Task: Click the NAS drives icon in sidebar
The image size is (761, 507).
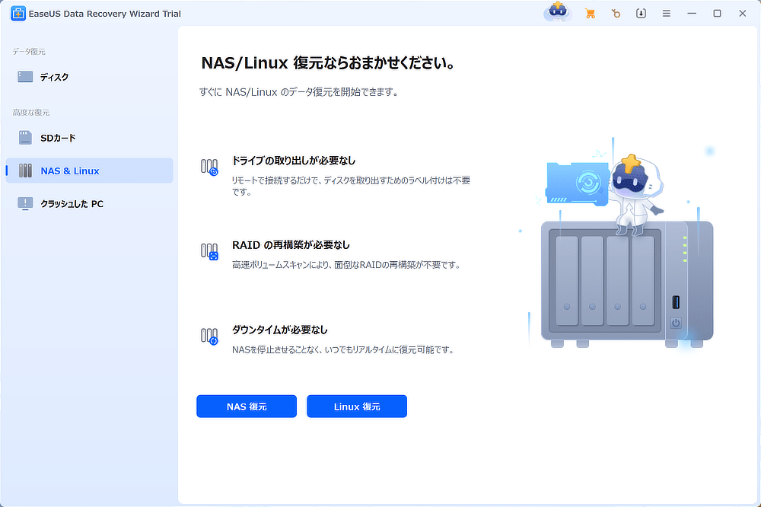Action: point(25,171)
